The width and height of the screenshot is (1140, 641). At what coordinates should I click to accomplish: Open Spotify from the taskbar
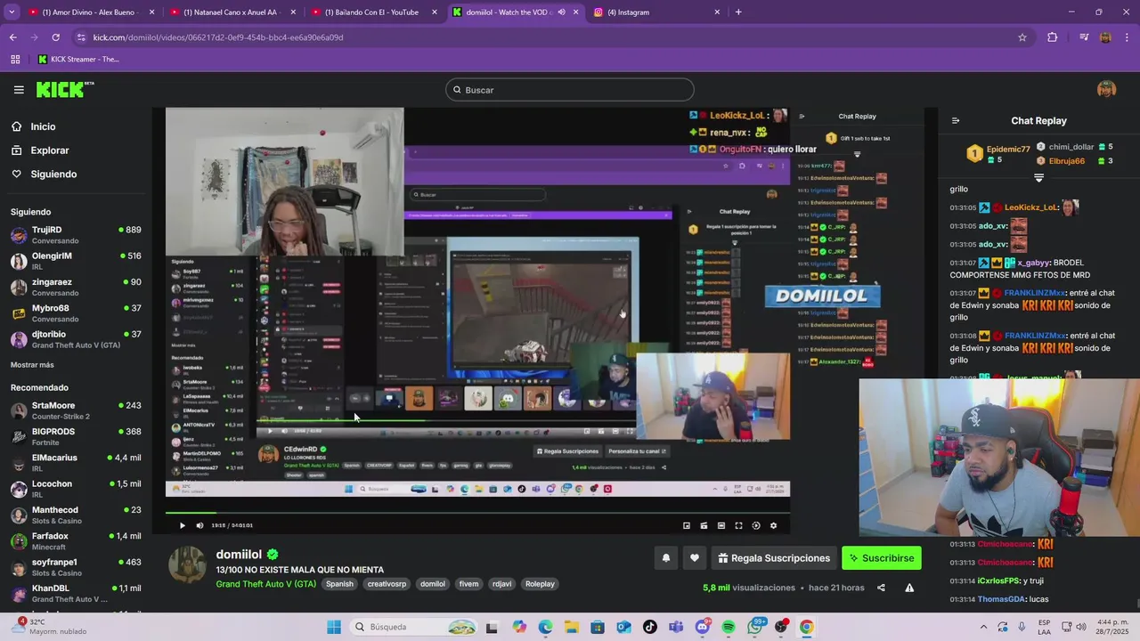[729, 627]
